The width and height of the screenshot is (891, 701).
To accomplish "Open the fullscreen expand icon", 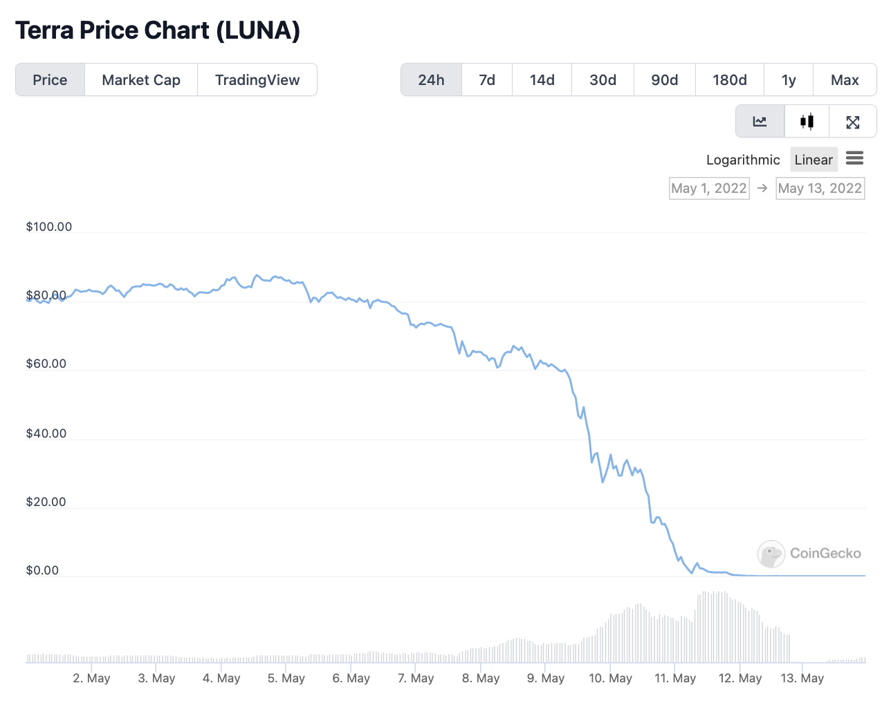I will pyautogui.click(x=852, y=122).
